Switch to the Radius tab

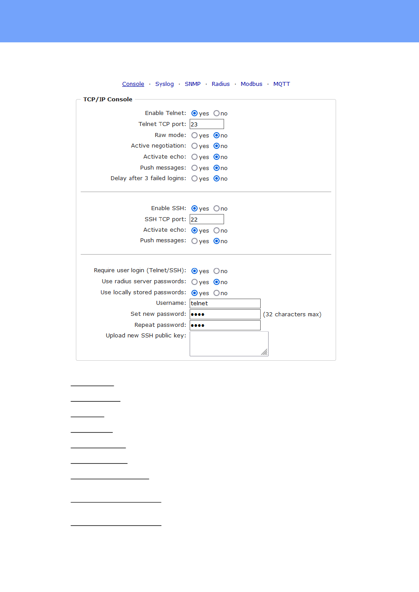221,84
